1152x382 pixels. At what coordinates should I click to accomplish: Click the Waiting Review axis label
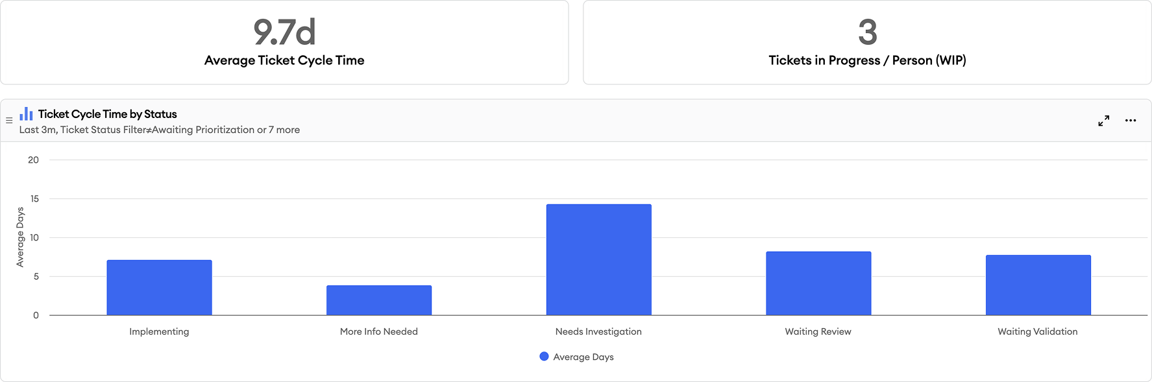(x=818, y=331)
